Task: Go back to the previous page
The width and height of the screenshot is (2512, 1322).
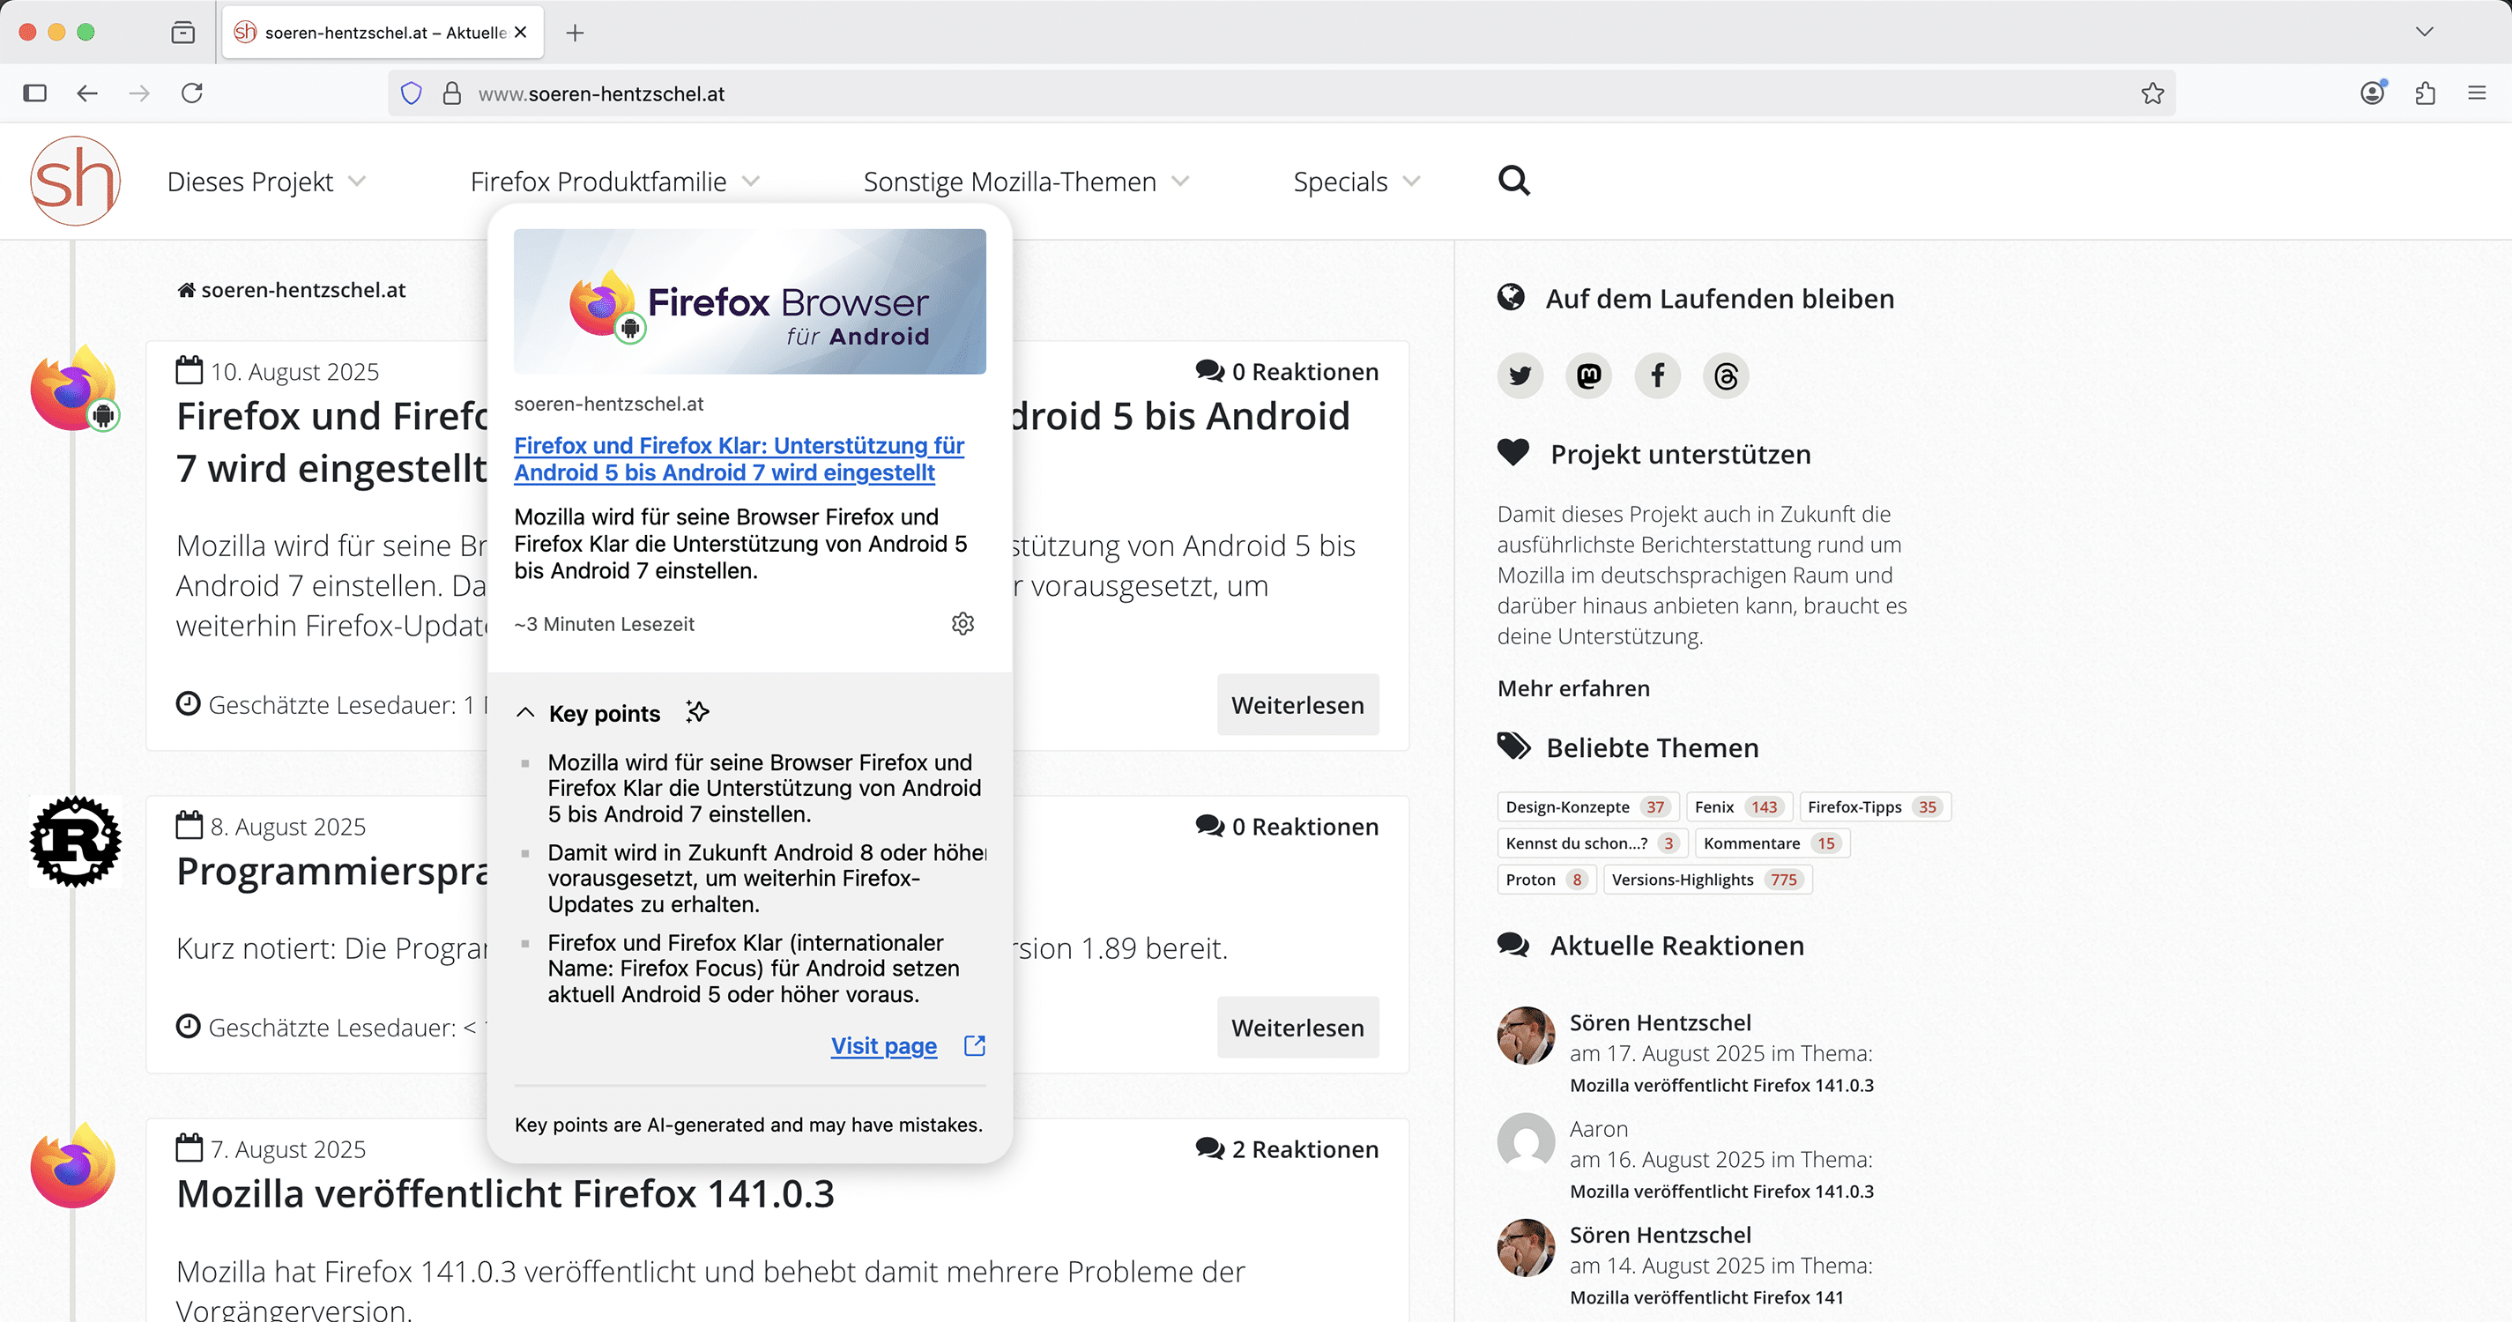Action: pyautogui.click(x=88, y=93)
